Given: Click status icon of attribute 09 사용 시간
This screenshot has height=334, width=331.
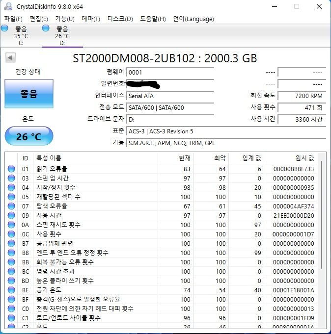Looking at the screenshot, I should (x=11, y=215).
